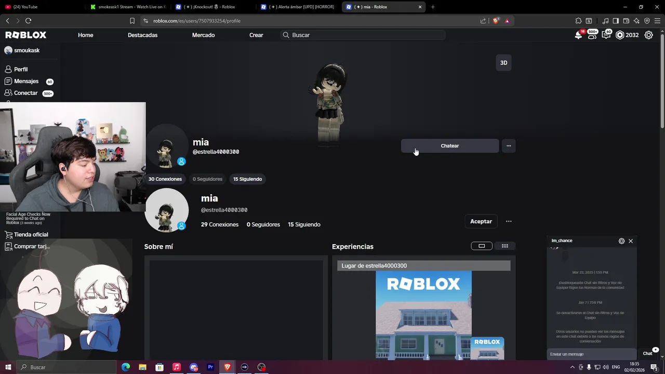The image size is (665, 374).
Task: Open the Brave Wallet icon
Action: point(626,21)
